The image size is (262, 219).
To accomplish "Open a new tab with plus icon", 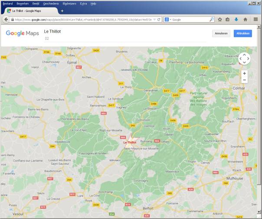I will 62,11.
